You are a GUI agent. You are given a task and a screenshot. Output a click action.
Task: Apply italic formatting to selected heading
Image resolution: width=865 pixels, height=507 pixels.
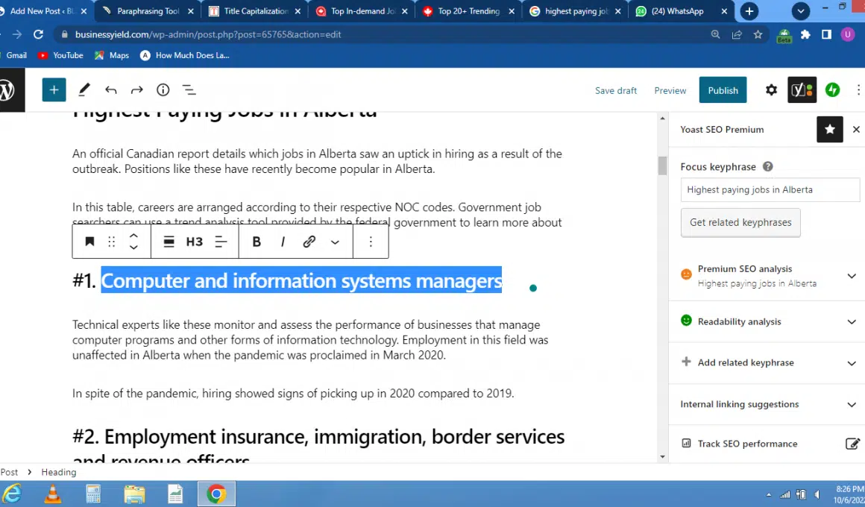(x=283, y=242)
